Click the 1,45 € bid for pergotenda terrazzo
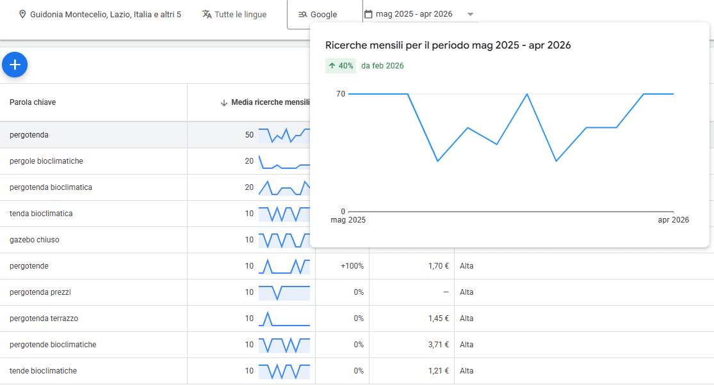The image size is (714, 385). [438, 318]
